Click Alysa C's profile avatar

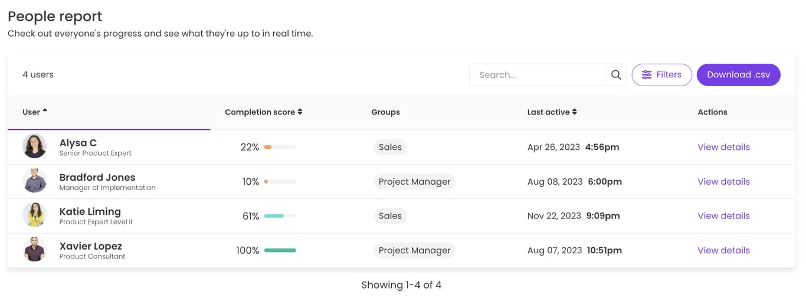[35, 146]
